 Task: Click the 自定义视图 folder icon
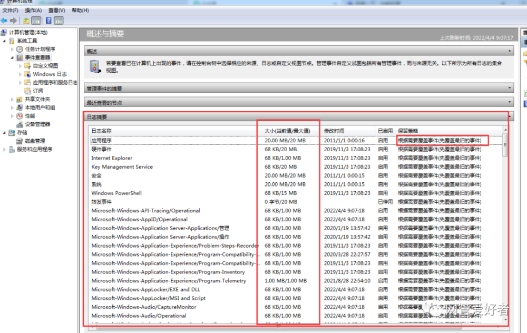28,66
